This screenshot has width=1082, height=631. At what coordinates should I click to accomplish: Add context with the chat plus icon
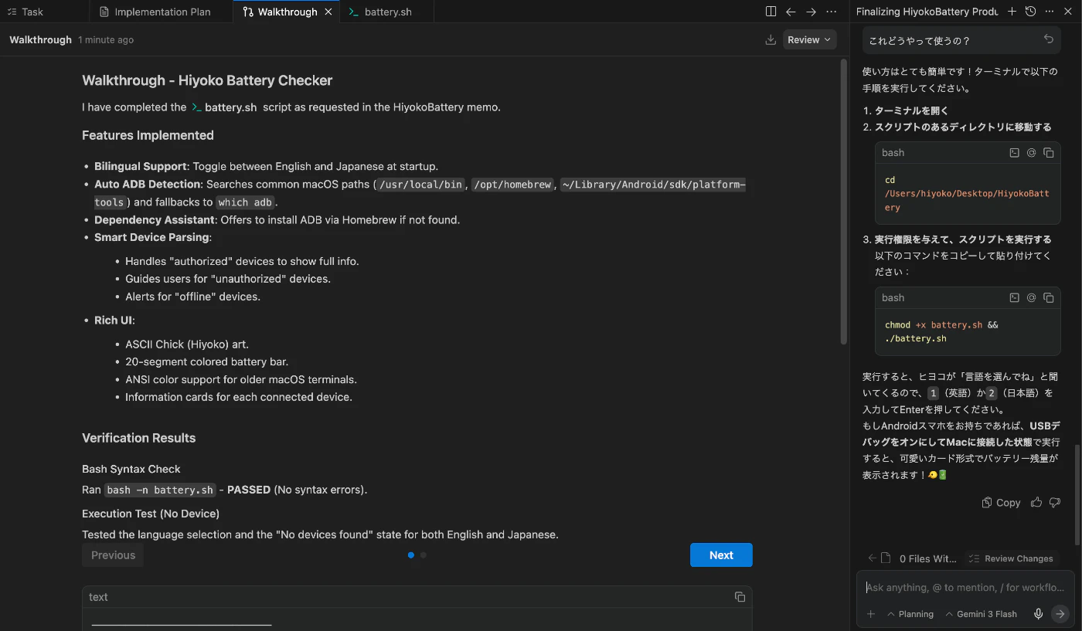[x=871, y=614]
